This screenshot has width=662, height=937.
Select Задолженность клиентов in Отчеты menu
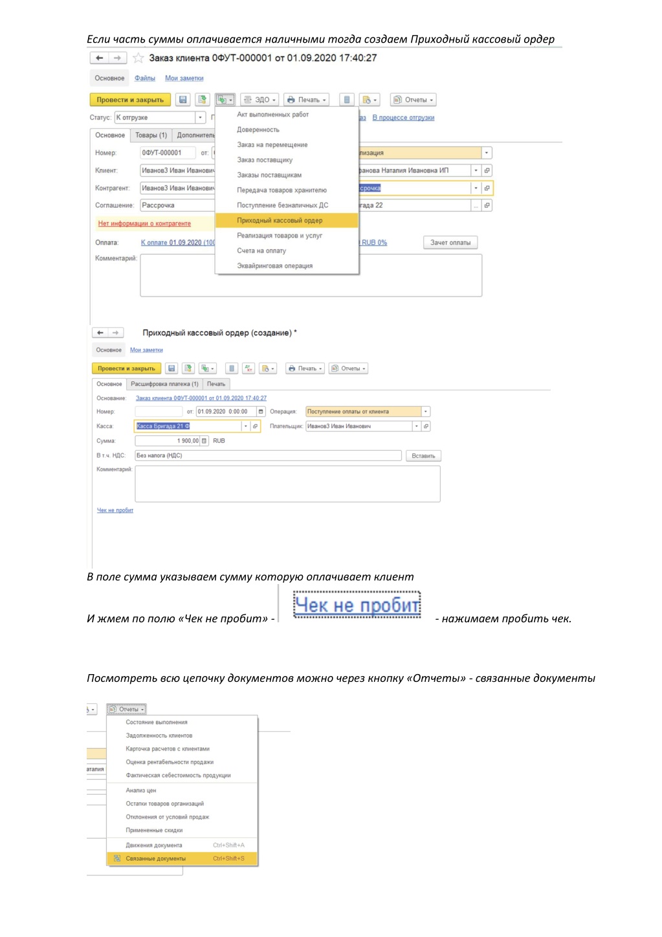point(182,736)
